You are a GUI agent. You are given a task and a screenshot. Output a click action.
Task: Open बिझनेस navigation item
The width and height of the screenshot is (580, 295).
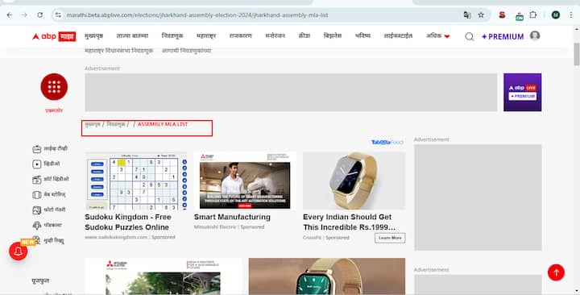(x=333, y=36)
